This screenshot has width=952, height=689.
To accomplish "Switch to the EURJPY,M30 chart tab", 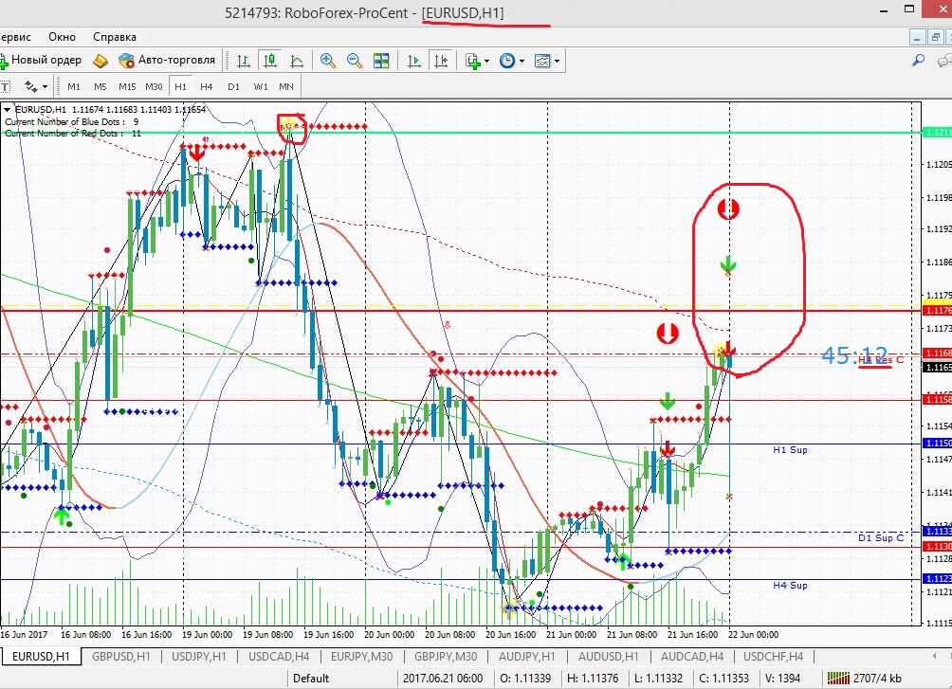I will 361,656.
